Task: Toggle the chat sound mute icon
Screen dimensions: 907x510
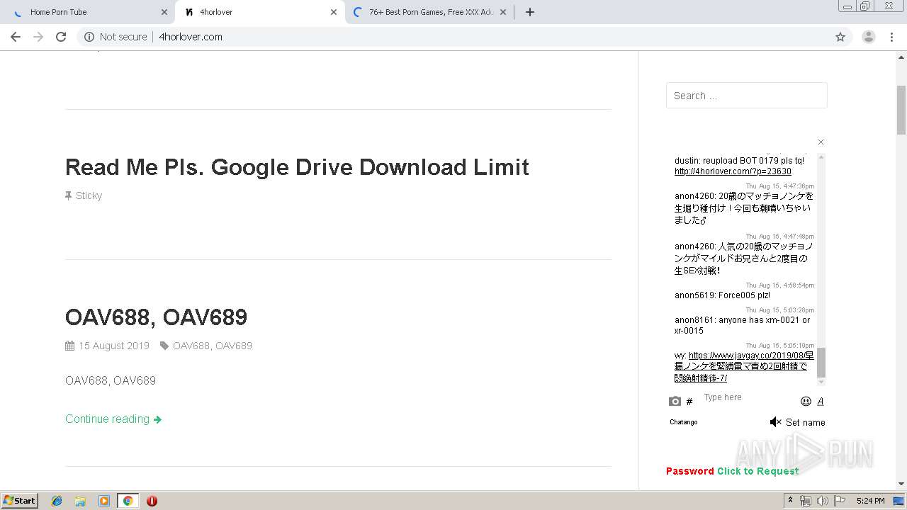Action: [x=775, y=422]
